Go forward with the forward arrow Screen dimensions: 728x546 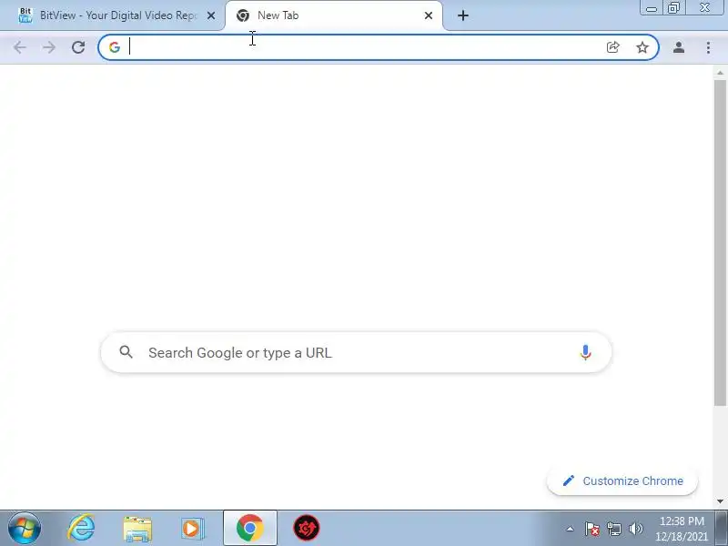(49, 47)
